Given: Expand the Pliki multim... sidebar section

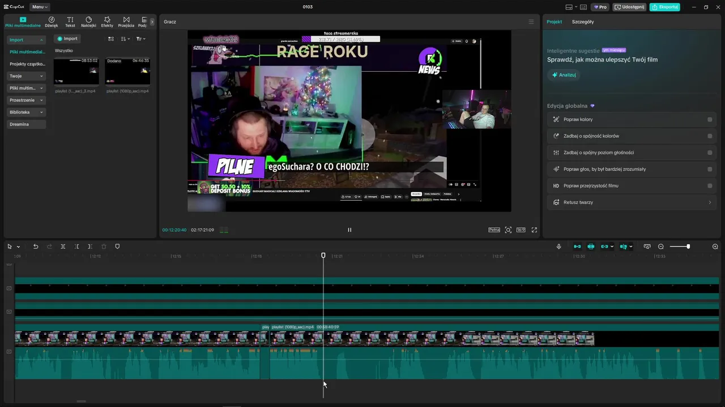Looking at the screenshot, I should click(26, 88).
